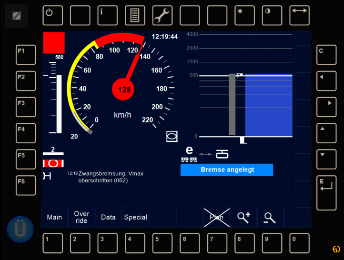Viewport: 344px width, 260px height.
Task: Click numeric key 5
Action: (x=162, y=243)
